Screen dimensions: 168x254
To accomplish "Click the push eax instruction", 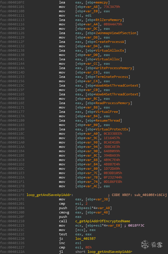I will tap(70, 217).
